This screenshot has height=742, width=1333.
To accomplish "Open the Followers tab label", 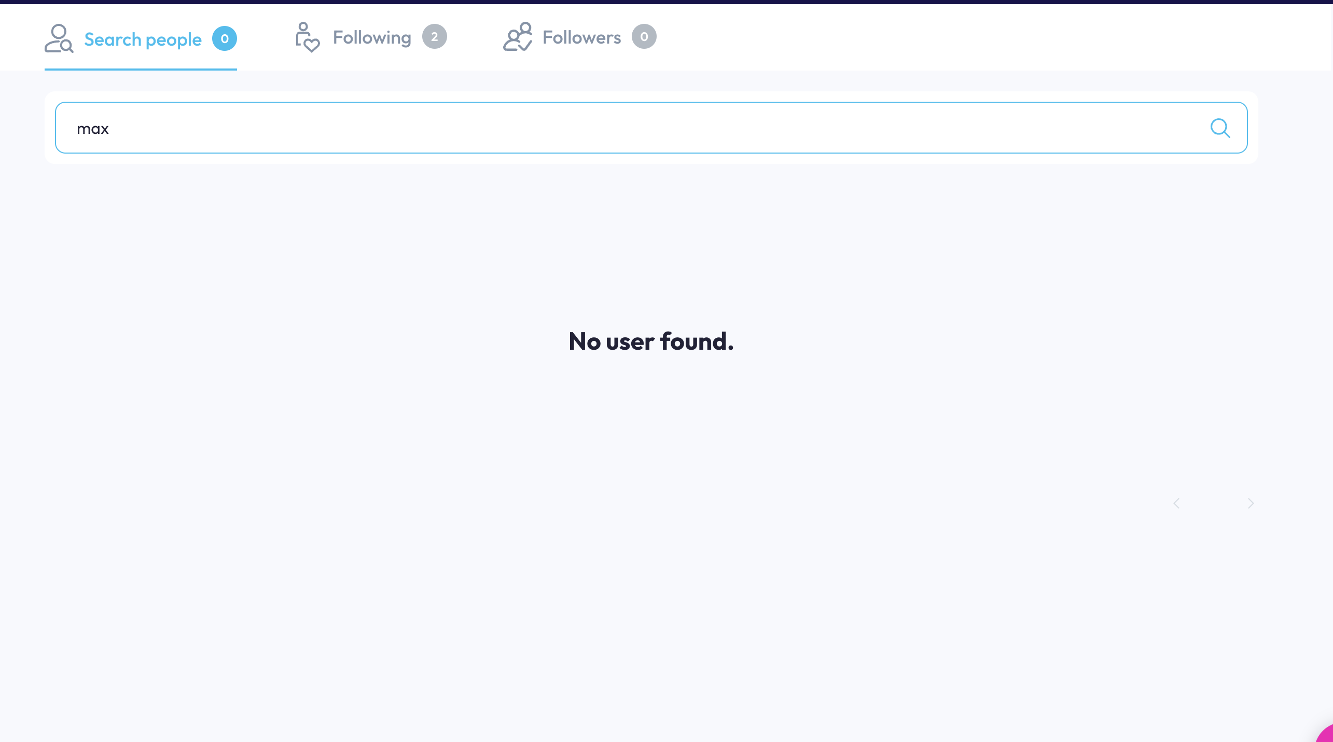I will point(581,37).
